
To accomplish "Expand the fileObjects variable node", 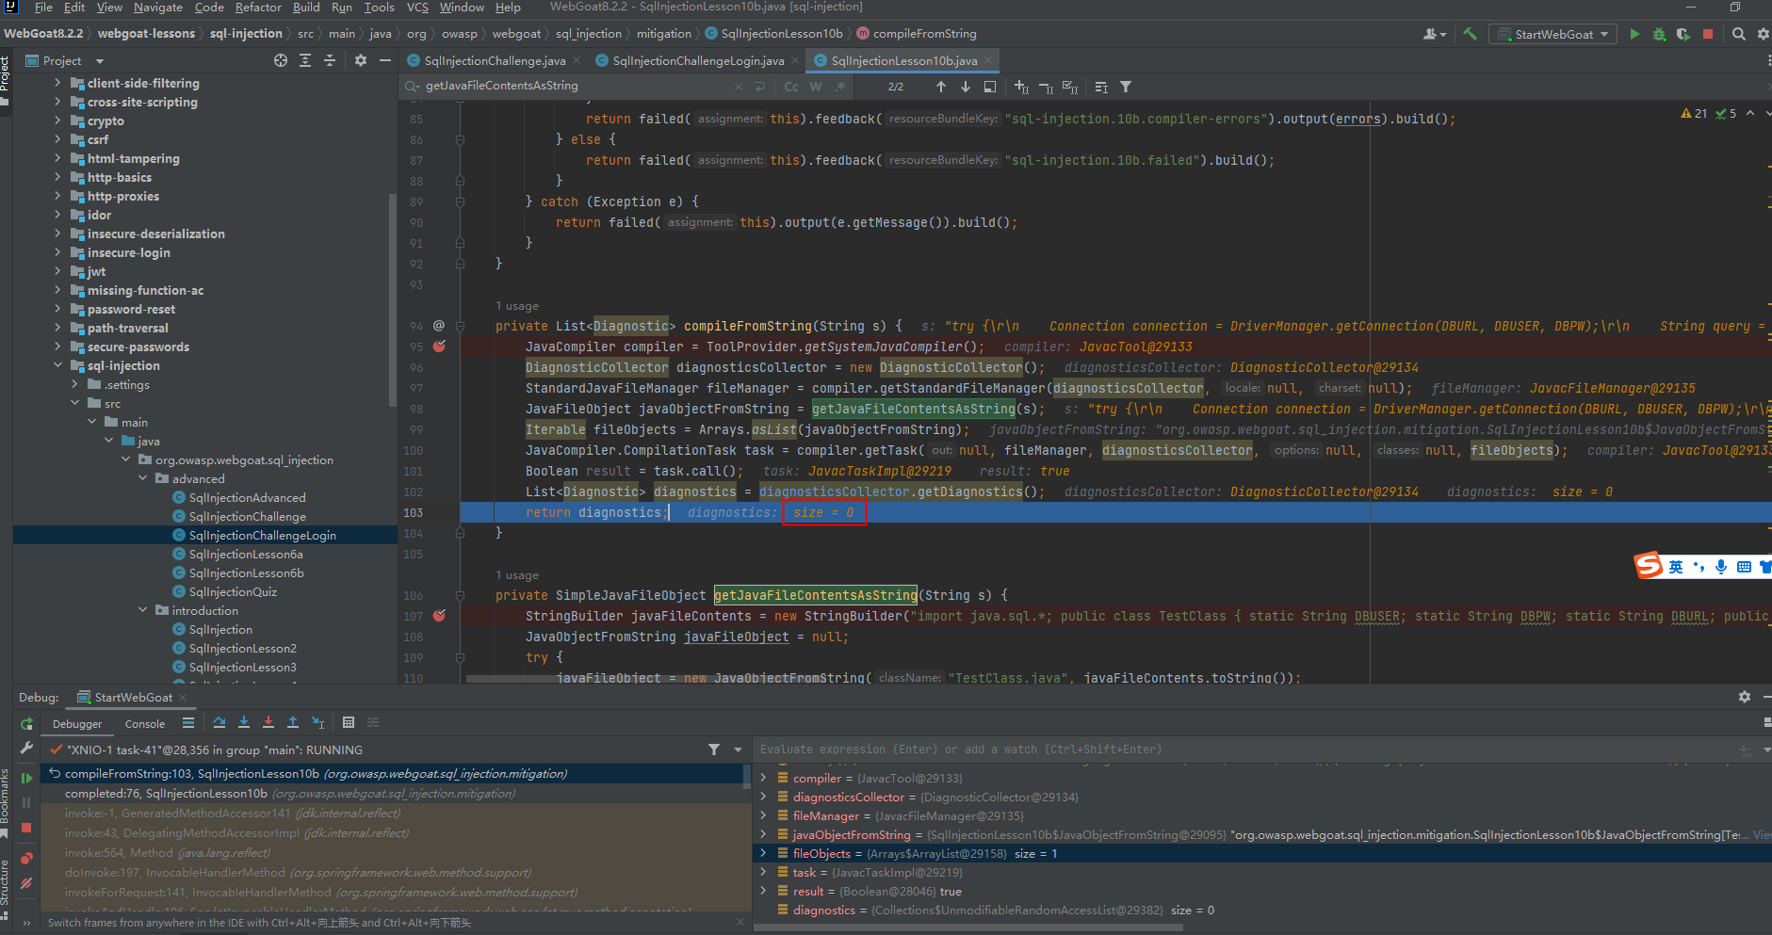I will tap(762, 853).
